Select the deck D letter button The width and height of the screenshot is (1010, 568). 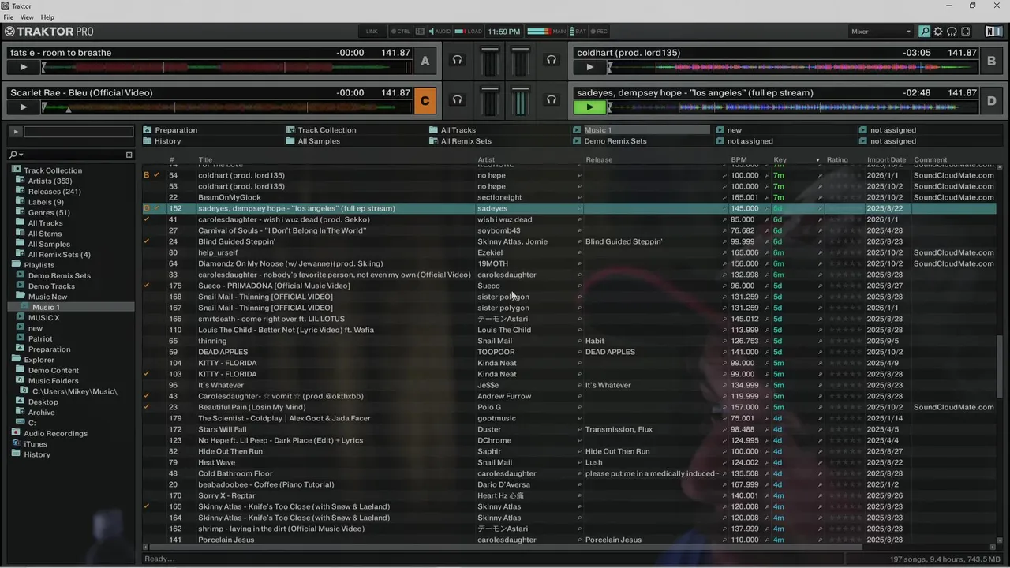click(x=992, y=100)
